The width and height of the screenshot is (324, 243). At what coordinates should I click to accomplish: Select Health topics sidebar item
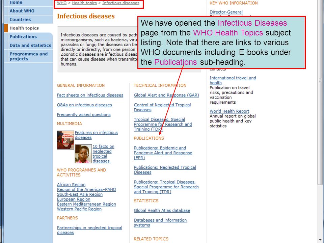click(24, 28)
